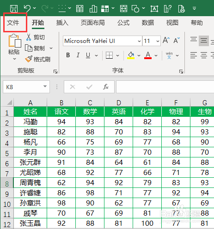Open the fill color dropdown arrow
Image resolution: width=214 pixels, height=229 pixels.
tap(139, 55)
